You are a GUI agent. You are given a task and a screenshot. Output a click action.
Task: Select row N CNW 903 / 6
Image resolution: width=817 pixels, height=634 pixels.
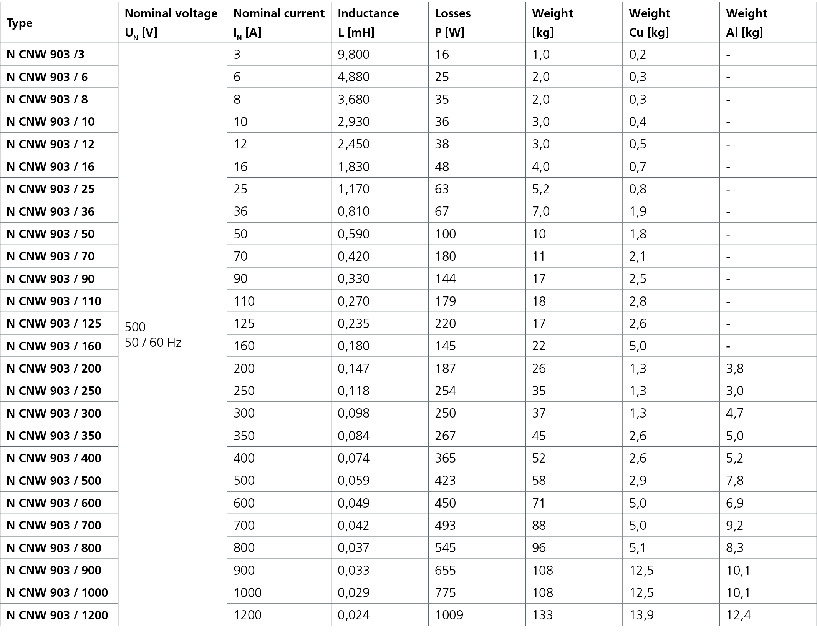[408, 77]
